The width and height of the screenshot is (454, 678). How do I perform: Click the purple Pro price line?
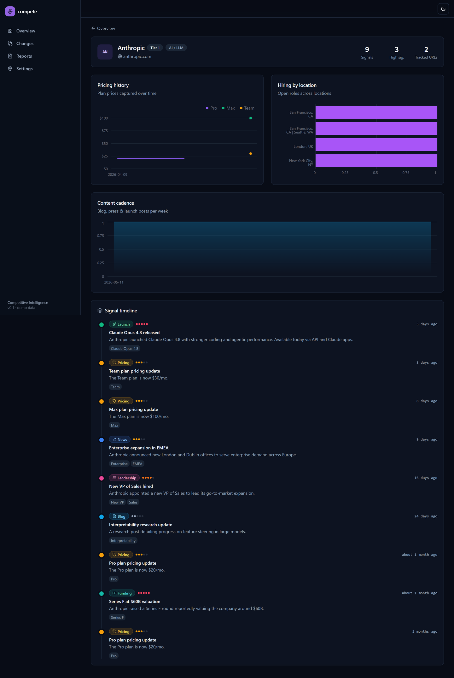tap(151, 158)
